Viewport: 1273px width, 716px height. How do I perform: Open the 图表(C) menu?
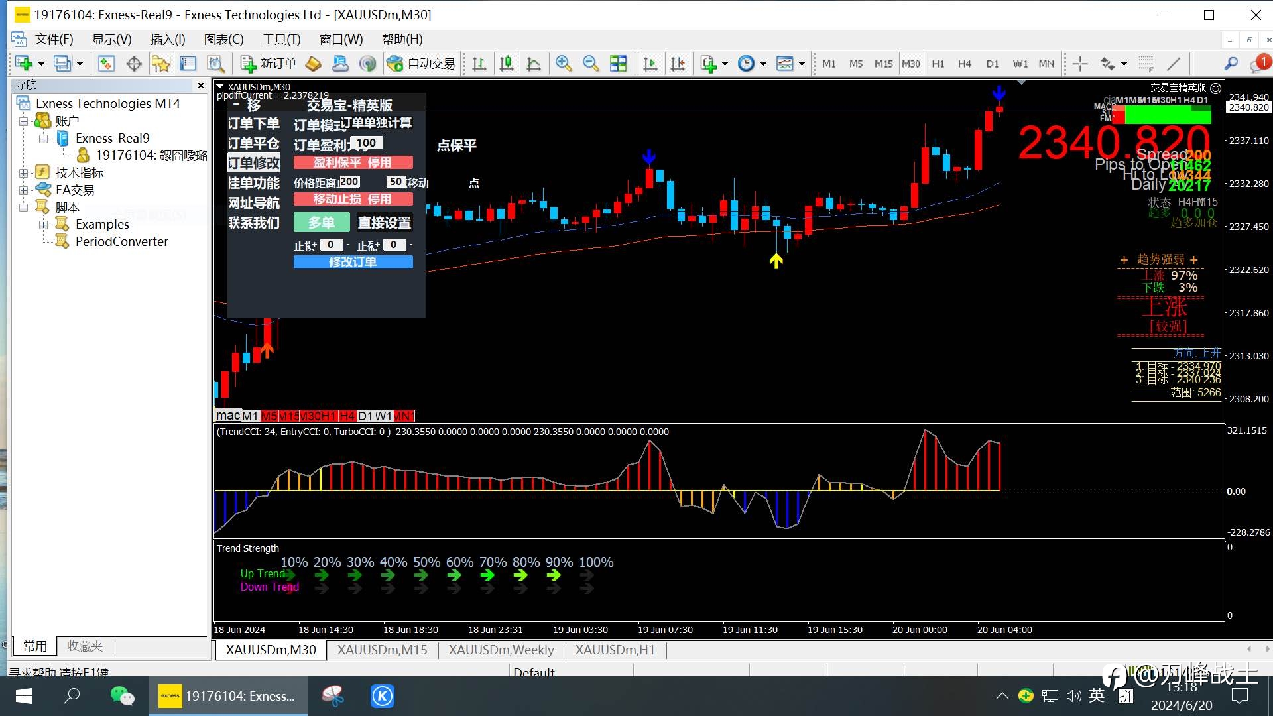pos(223,40)
